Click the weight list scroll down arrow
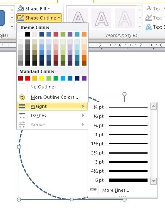 pyautogui.click(x=153, y=181)
